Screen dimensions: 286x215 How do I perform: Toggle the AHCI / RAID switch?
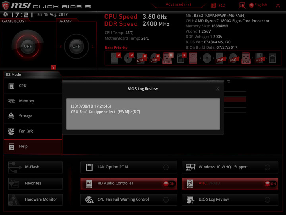coord(271,184)
